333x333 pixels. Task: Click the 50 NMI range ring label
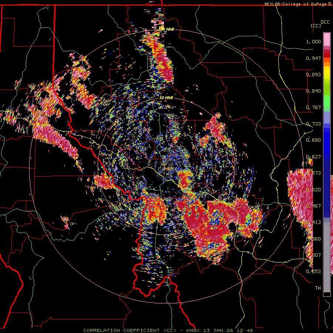click(x=166, y=98)
